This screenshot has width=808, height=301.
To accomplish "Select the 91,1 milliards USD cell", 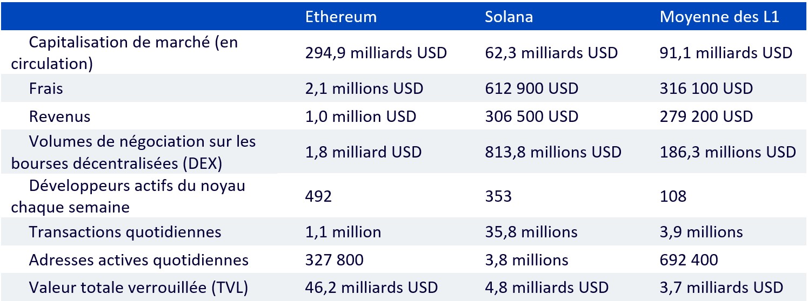I will click(726, 53).
